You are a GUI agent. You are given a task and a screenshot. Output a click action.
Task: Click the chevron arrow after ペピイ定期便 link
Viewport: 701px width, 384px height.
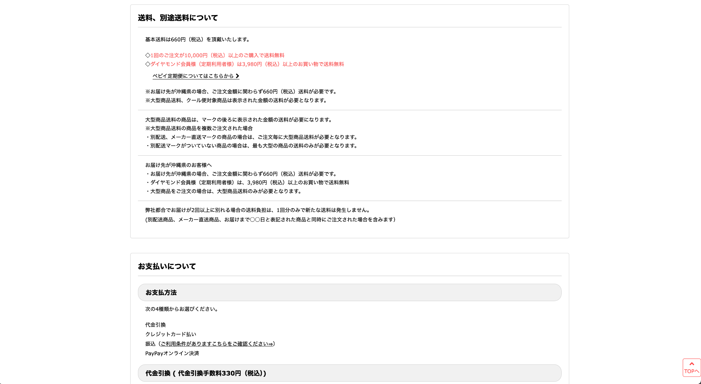click(x=237, y=76)
